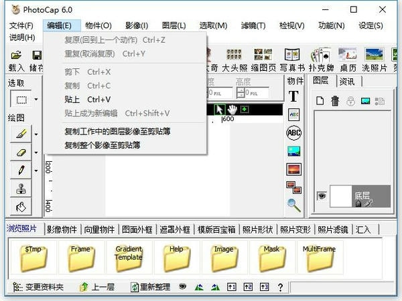Click the multiple photos object icon
This screenshot has width=402, height=301.
[294, 187]
